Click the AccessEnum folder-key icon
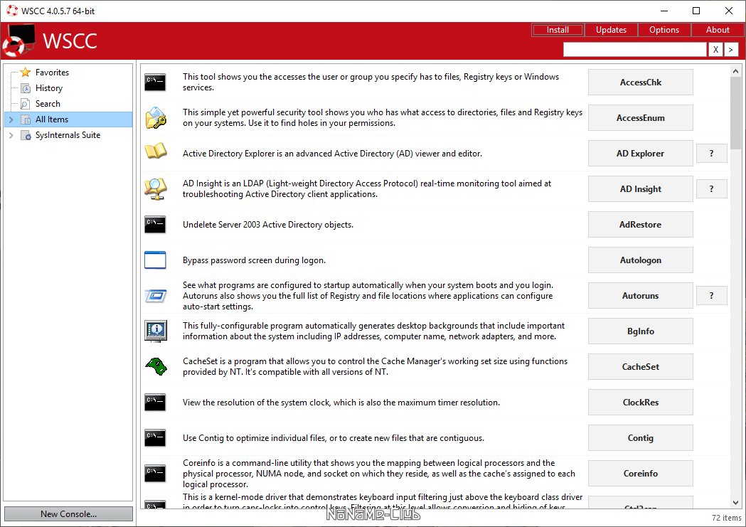This screenshot has height=527, width=746. pos(155,118)
